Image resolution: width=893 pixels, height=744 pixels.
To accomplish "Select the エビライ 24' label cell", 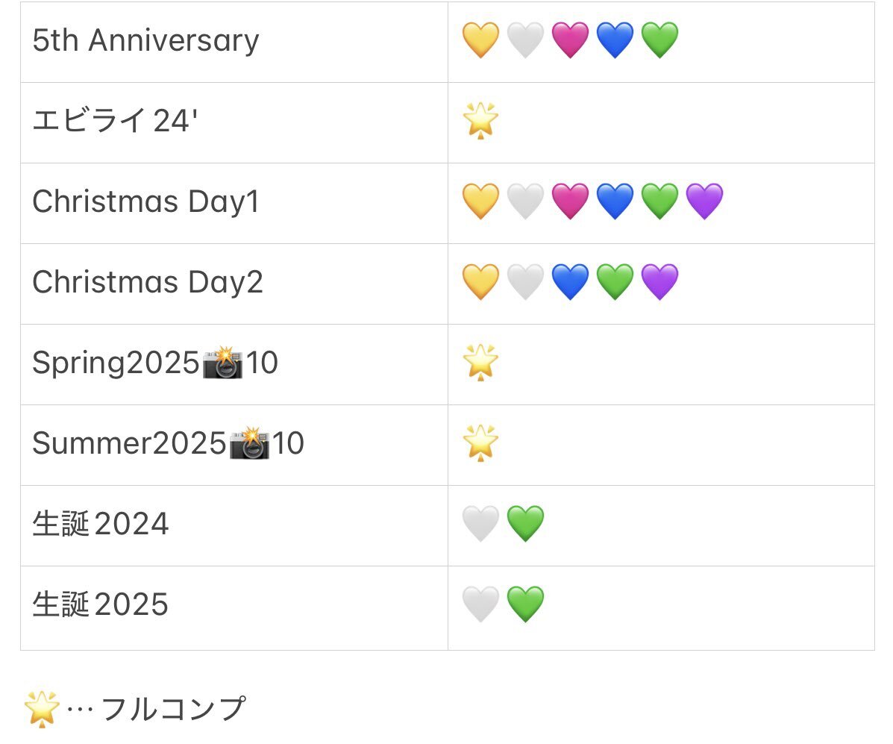I will (234, 123).
